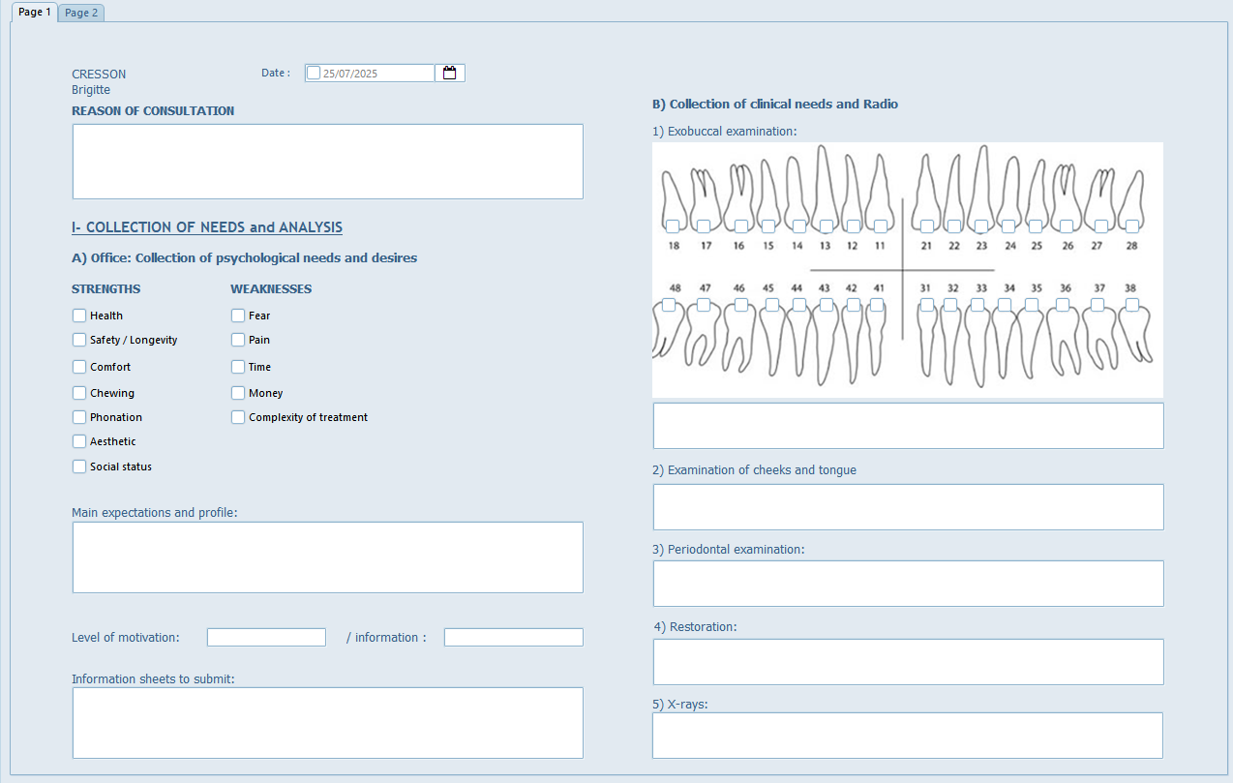This screenshot has width=1233, height=783.
Task: Check the box for tooth 48
Action: click(x=669, y=305)
